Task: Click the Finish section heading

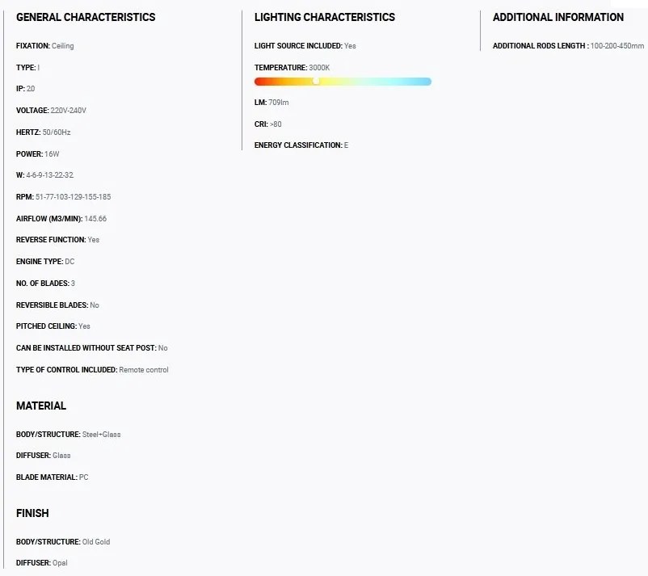Action: point(32,513)
